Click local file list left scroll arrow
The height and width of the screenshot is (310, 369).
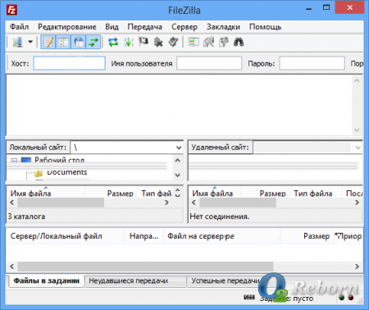tap(12, 203)
